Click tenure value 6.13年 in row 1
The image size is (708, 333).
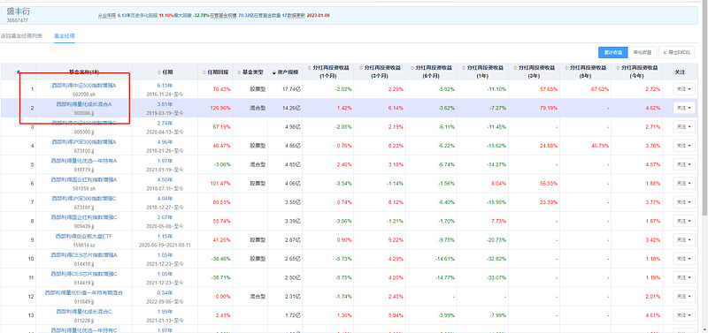[x=165, y=85]
